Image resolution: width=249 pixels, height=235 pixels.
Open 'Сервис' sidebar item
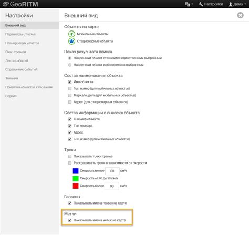tap(11, 96)
